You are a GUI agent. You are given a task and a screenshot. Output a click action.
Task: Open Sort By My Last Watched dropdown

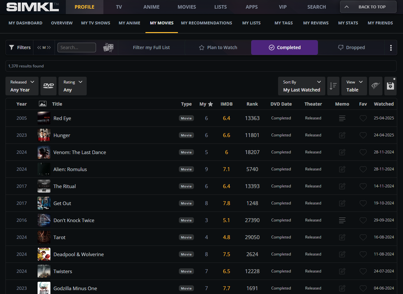302,86
